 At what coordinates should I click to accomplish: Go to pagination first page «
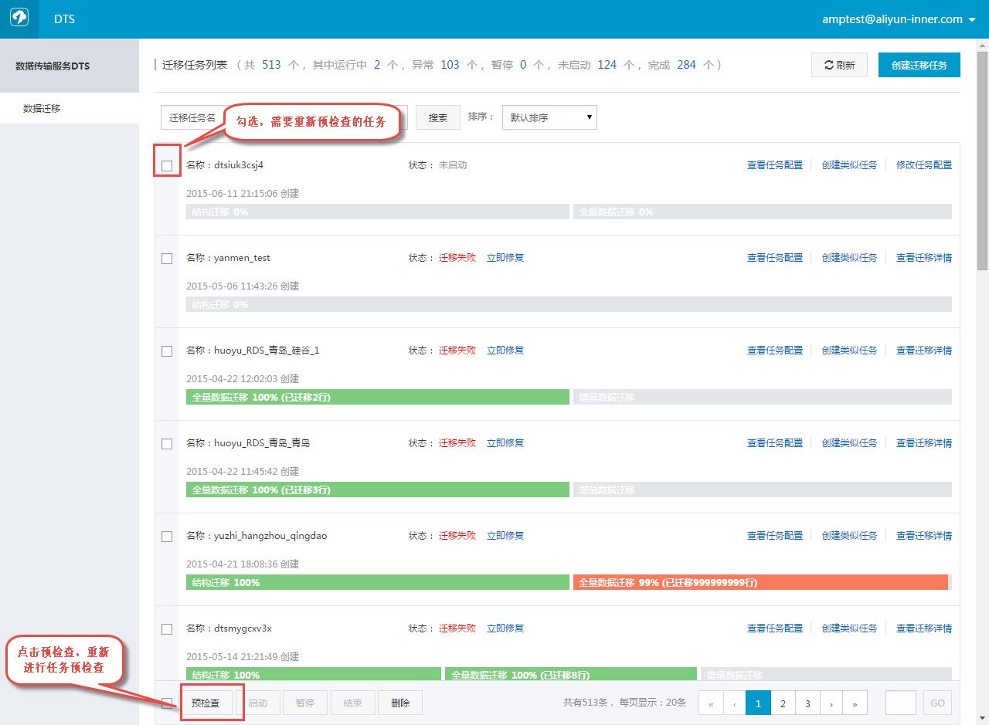coord(711,703)
